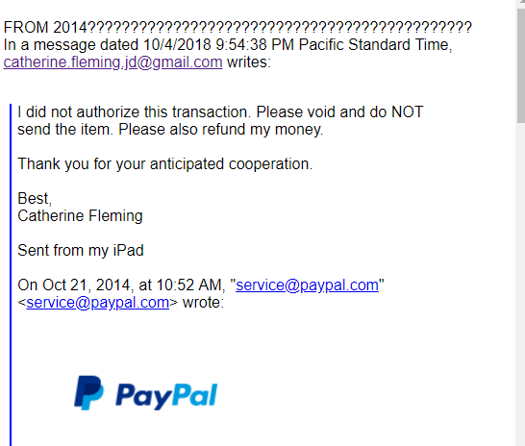
Task: Open the catherine.fleming.jd@gmail.com email link
Action: click(112, 62)
